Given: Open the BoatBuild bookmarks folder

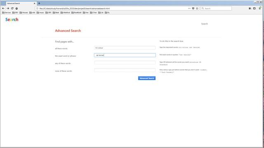Looking at the screenshot, I should coord(76,13).
